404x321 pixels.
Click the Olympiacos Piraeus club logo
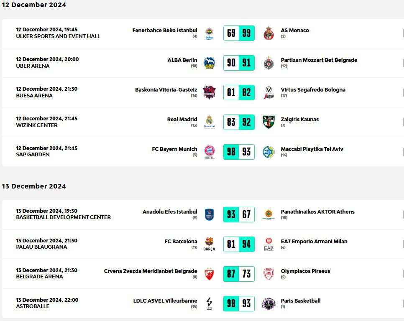[x=268, y=274]
